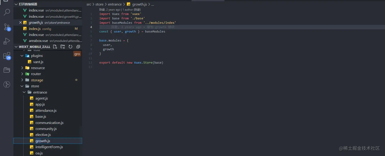The image size is (385, 156).
Task: Open oa.js file
Action: [x=39, y=153]
